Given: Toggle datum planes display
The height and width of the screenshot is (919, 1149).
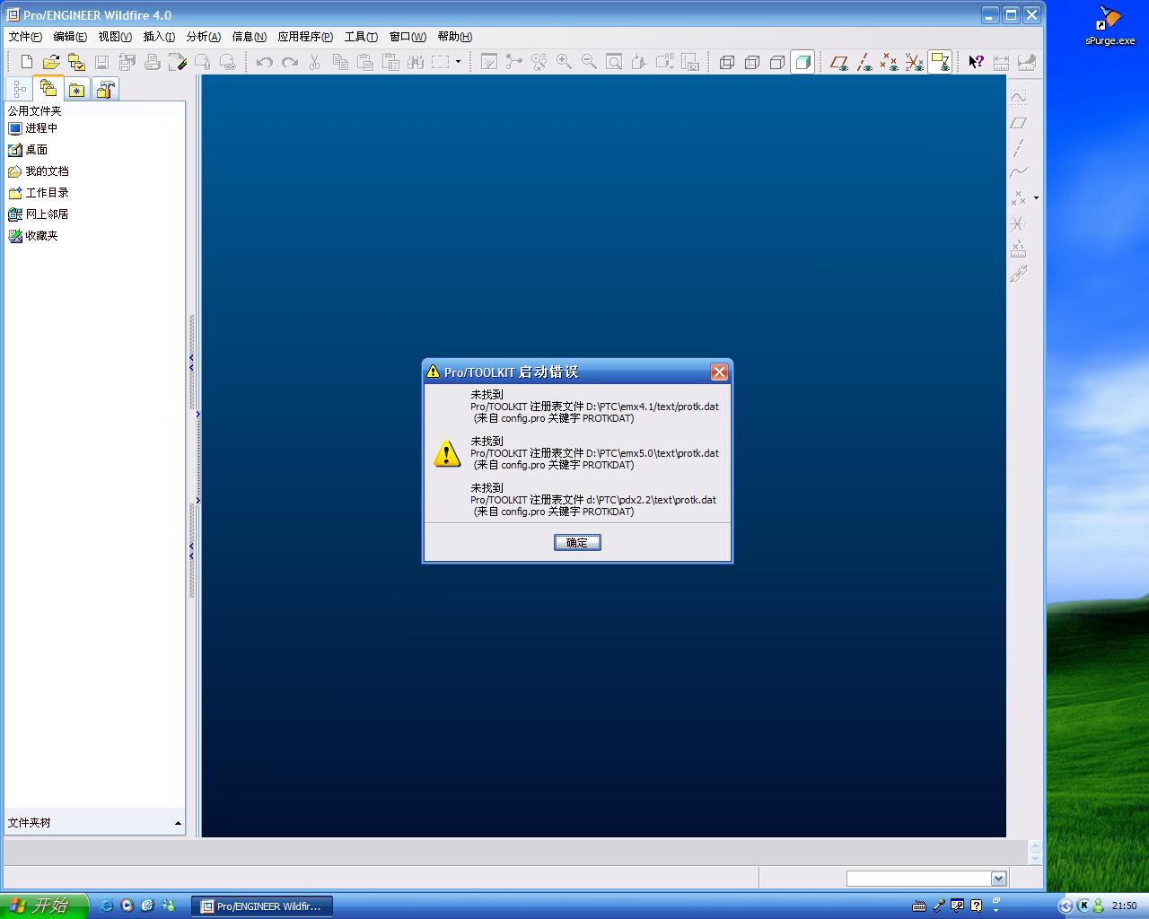Looking at the screenshot, I should 839,62.
